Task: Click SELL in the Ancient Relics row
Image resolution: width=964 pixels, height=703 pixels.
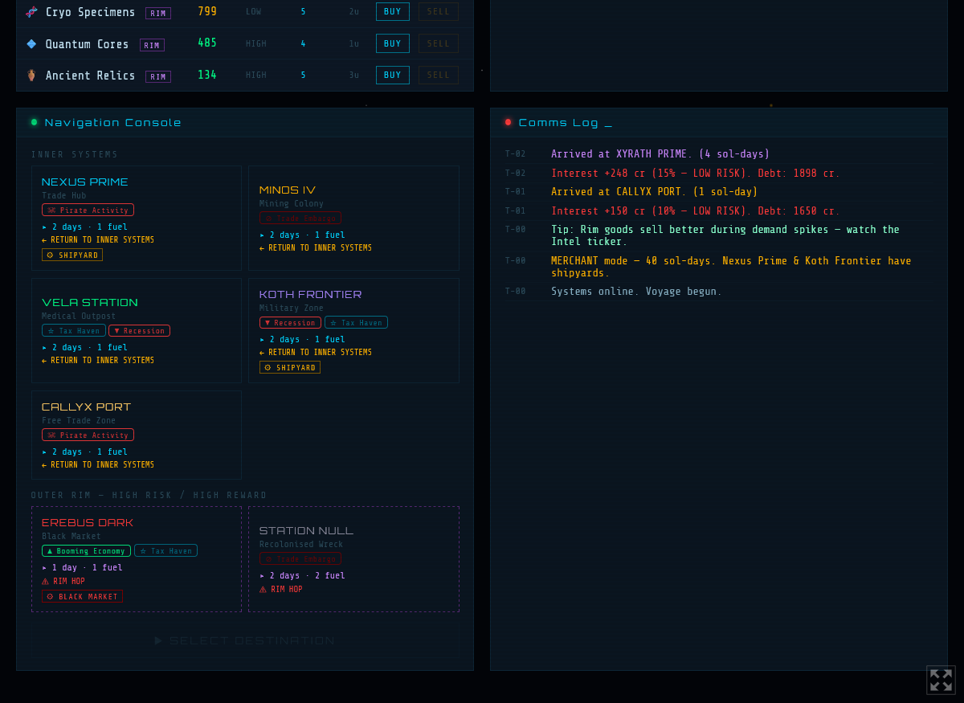Action: [439, 76]
